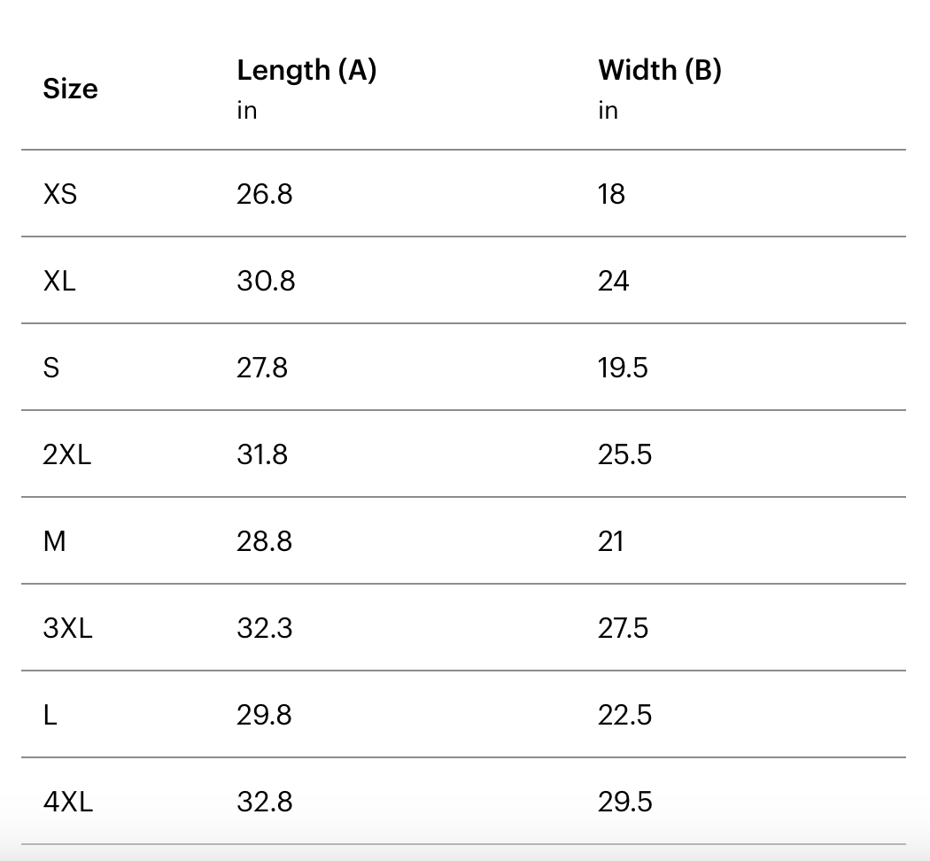Click the 22.5 width value for L
Screen dimensions: 930x861
(624, 715)
